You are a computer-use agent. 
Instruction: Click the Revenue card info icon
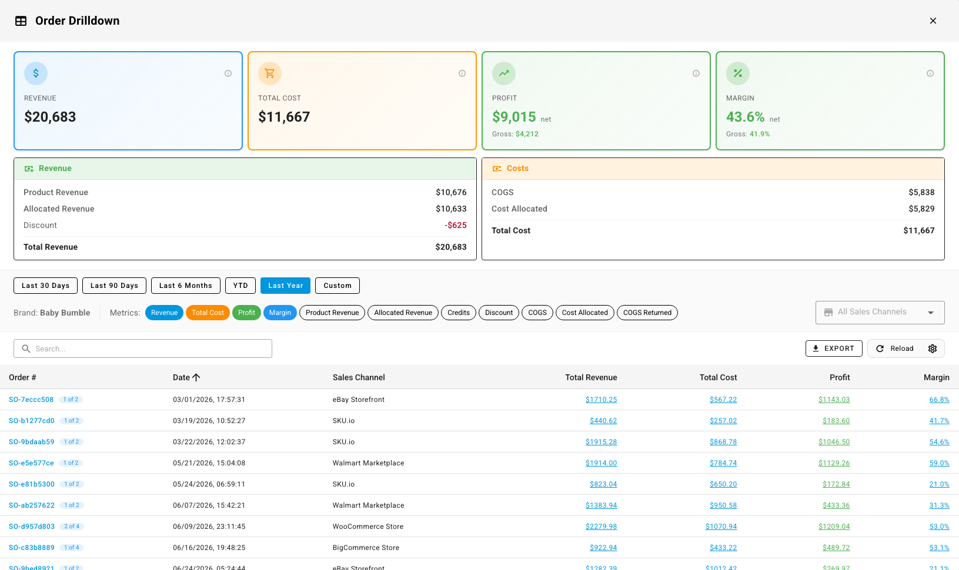tap(228, 73)
